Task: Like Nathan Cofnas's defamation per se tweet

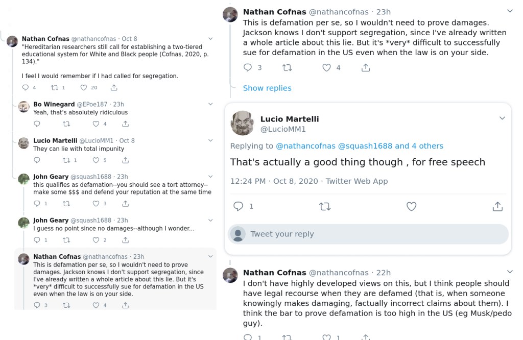Action: pyautogui.click(x=326, y=67)
